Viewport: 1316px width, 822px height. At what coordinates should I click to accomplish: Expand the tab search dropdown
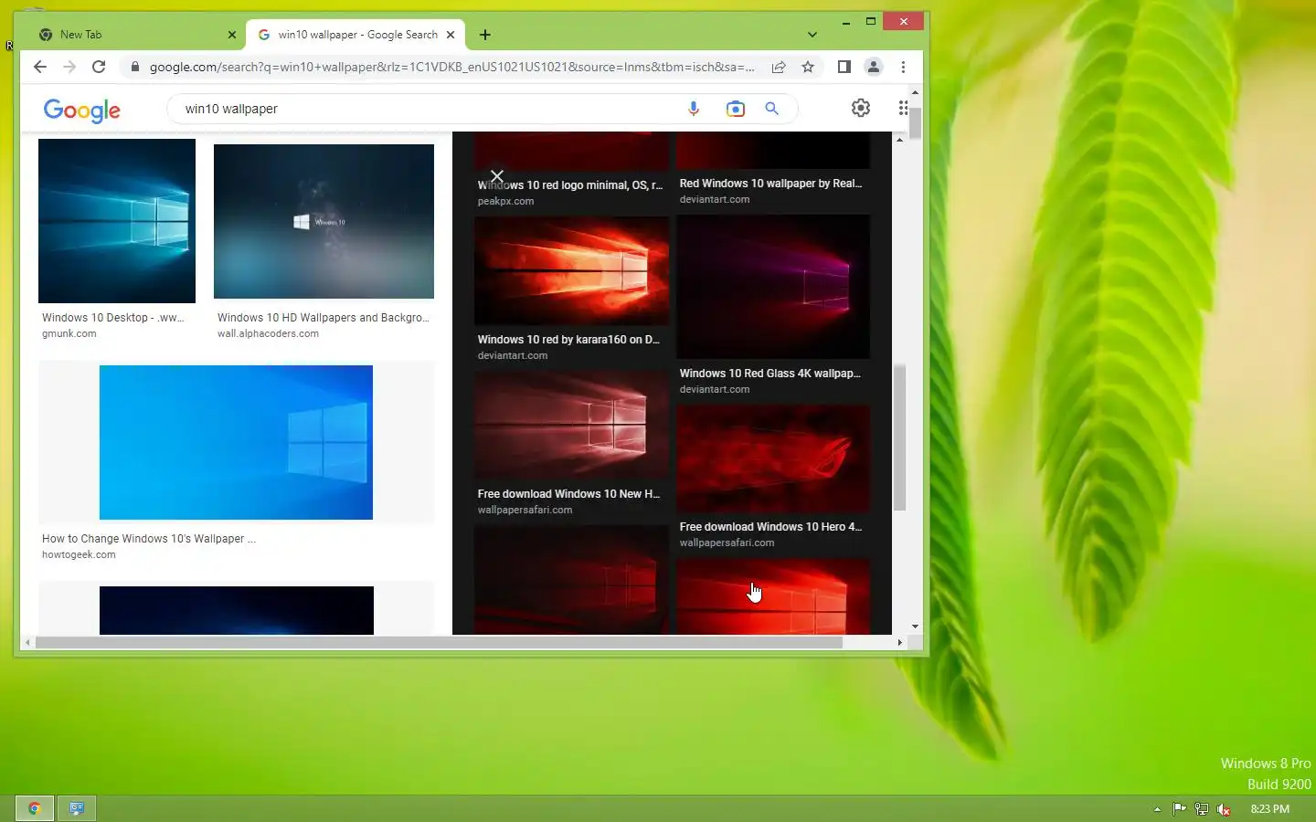point(812,35)
